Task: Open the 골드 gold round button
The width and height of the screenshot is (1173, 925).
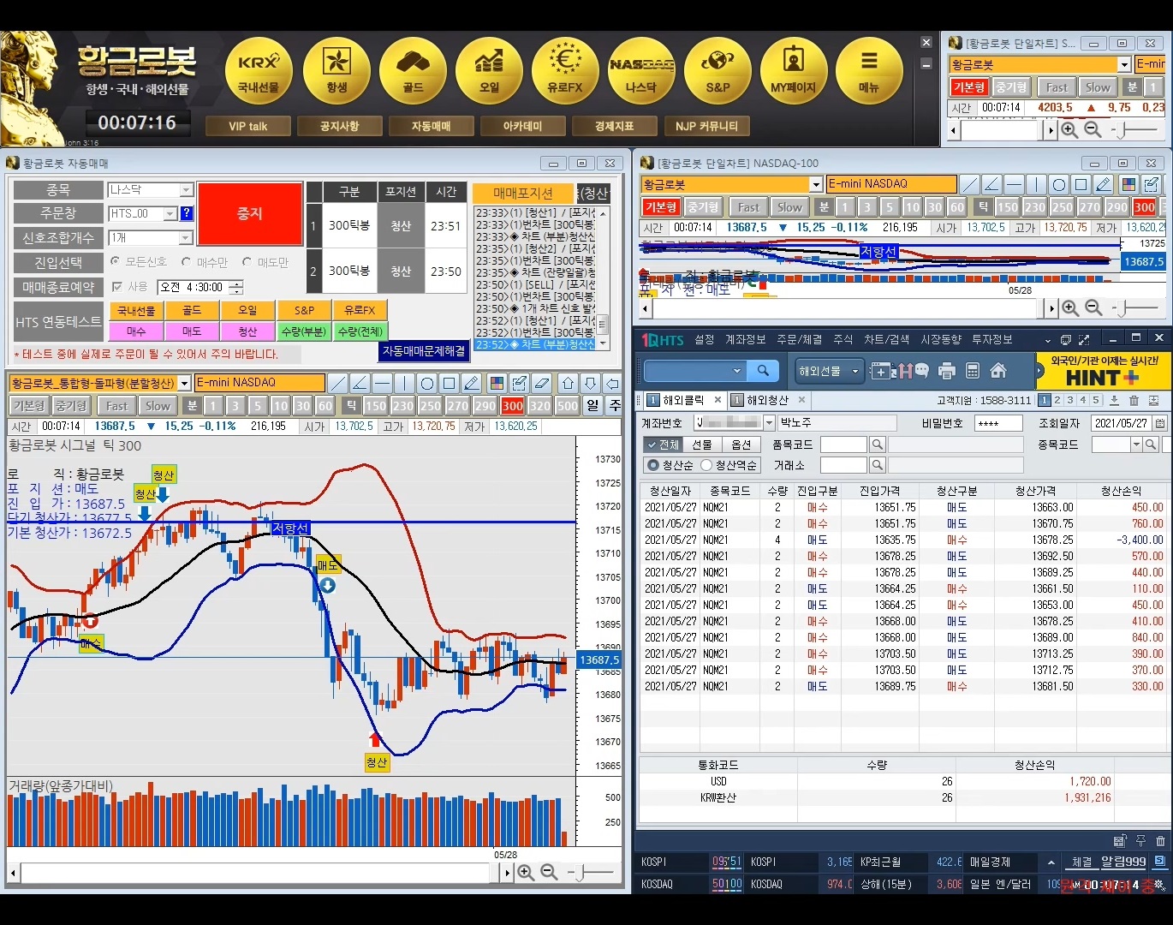Action: [x=413, y=71]
